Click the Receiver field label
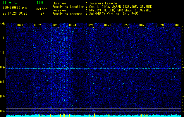This screenshot has height=117, width=184. pyautogui.click(x=59, y=10)
